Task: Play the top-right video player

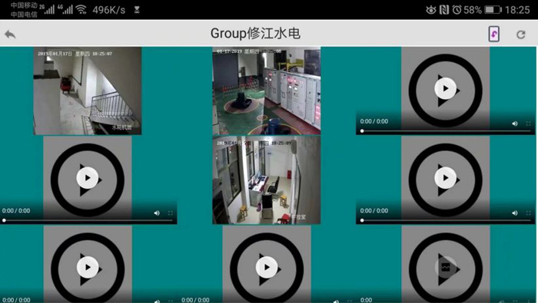Action: pyautogui.click(x=445, y=89)
